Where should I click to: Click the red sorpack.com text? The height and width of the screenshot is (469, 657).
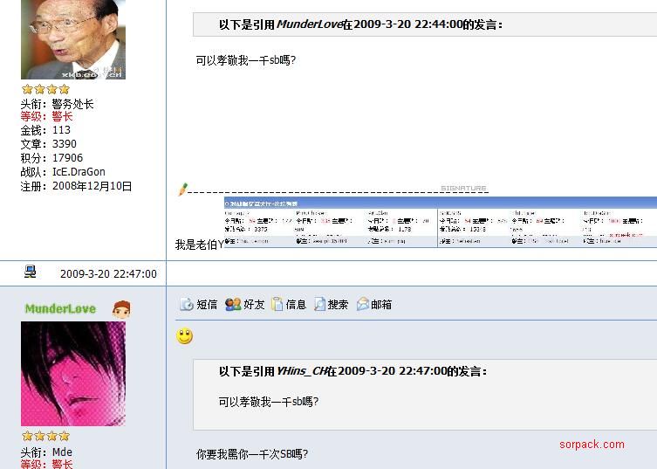click(x=592, y=445)
